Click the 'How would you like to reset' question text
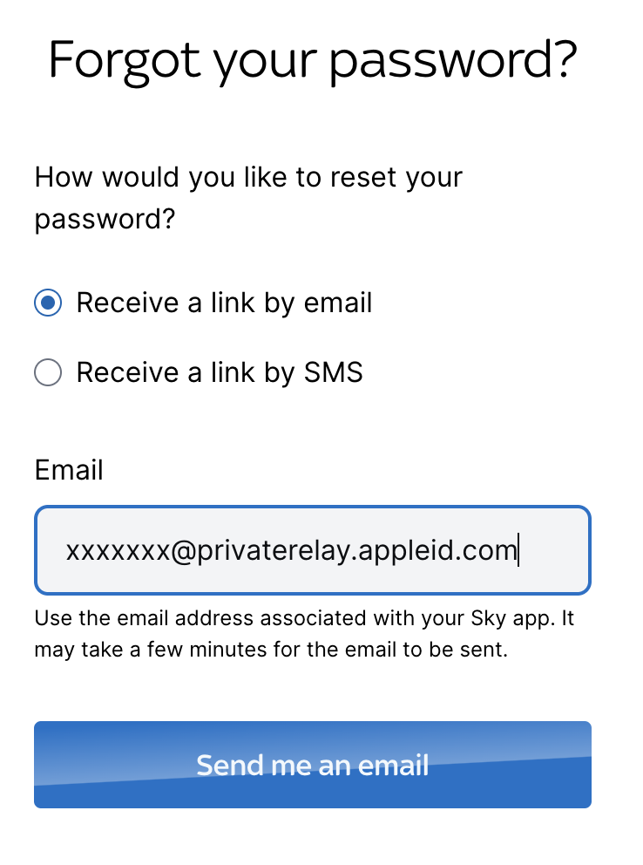Viewport: 643px width, 865px height. pyautogui.click(x=248, y=197)
